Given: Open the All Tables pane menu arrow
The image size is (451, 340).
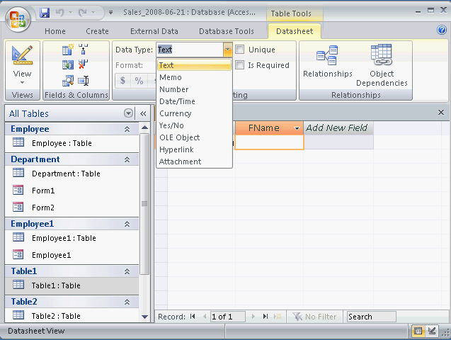Looking at the screenshot, I should tap(128, 113).
